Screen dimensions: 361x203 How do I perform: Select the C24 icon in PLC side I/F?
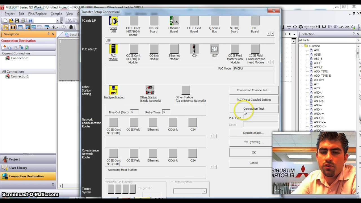pyautogui.click(x=194, y=49)
